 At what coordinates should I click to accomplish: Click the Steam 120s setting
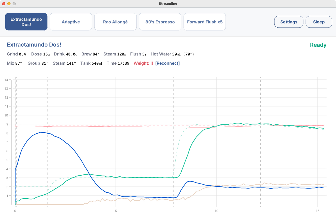pos(115,54)
